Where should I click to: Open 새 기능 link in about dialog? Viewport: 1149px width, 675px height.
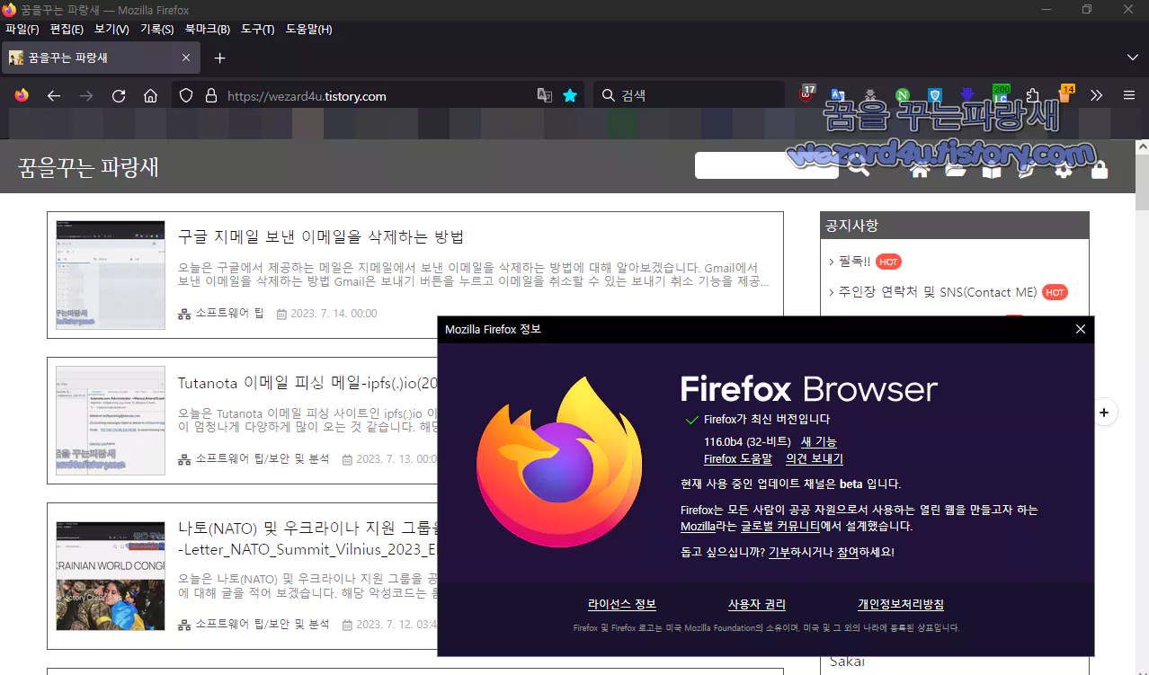pyautogui.click(x=818, y=441)
